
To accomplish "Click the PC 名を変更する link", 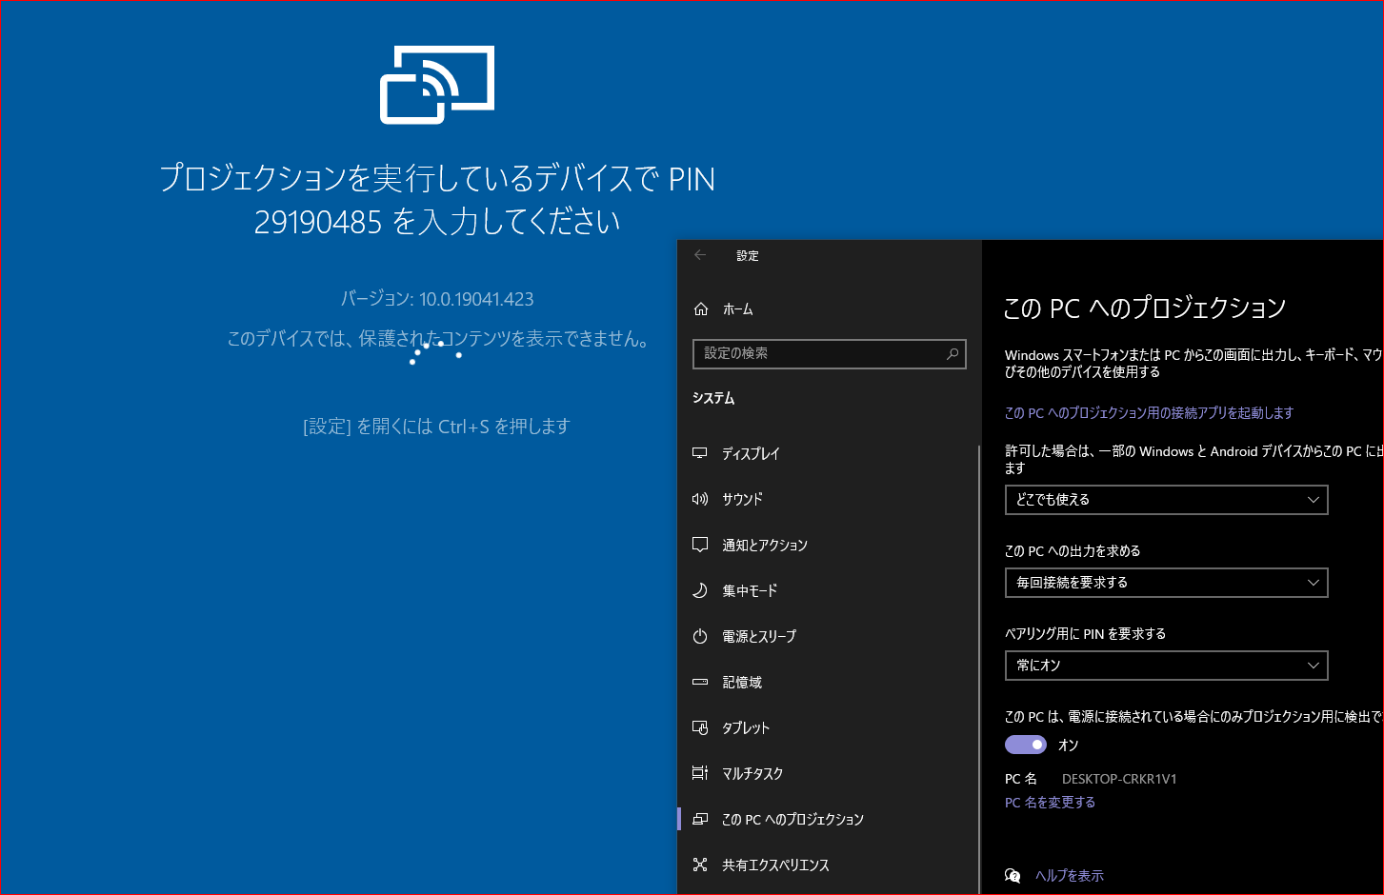I will [1050, 803].
